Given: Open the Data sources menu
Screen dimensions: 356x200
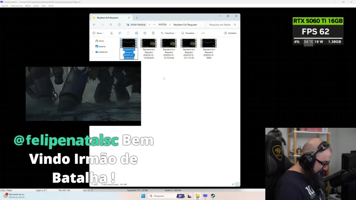Looking at the screenshot, I should [17, 6].
